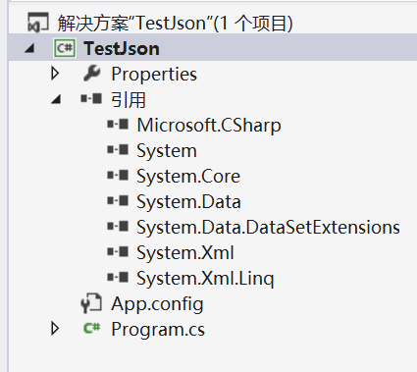The image size is (417, 372).
Task: Click the references icon beside 引用
Action: (91, 98)
